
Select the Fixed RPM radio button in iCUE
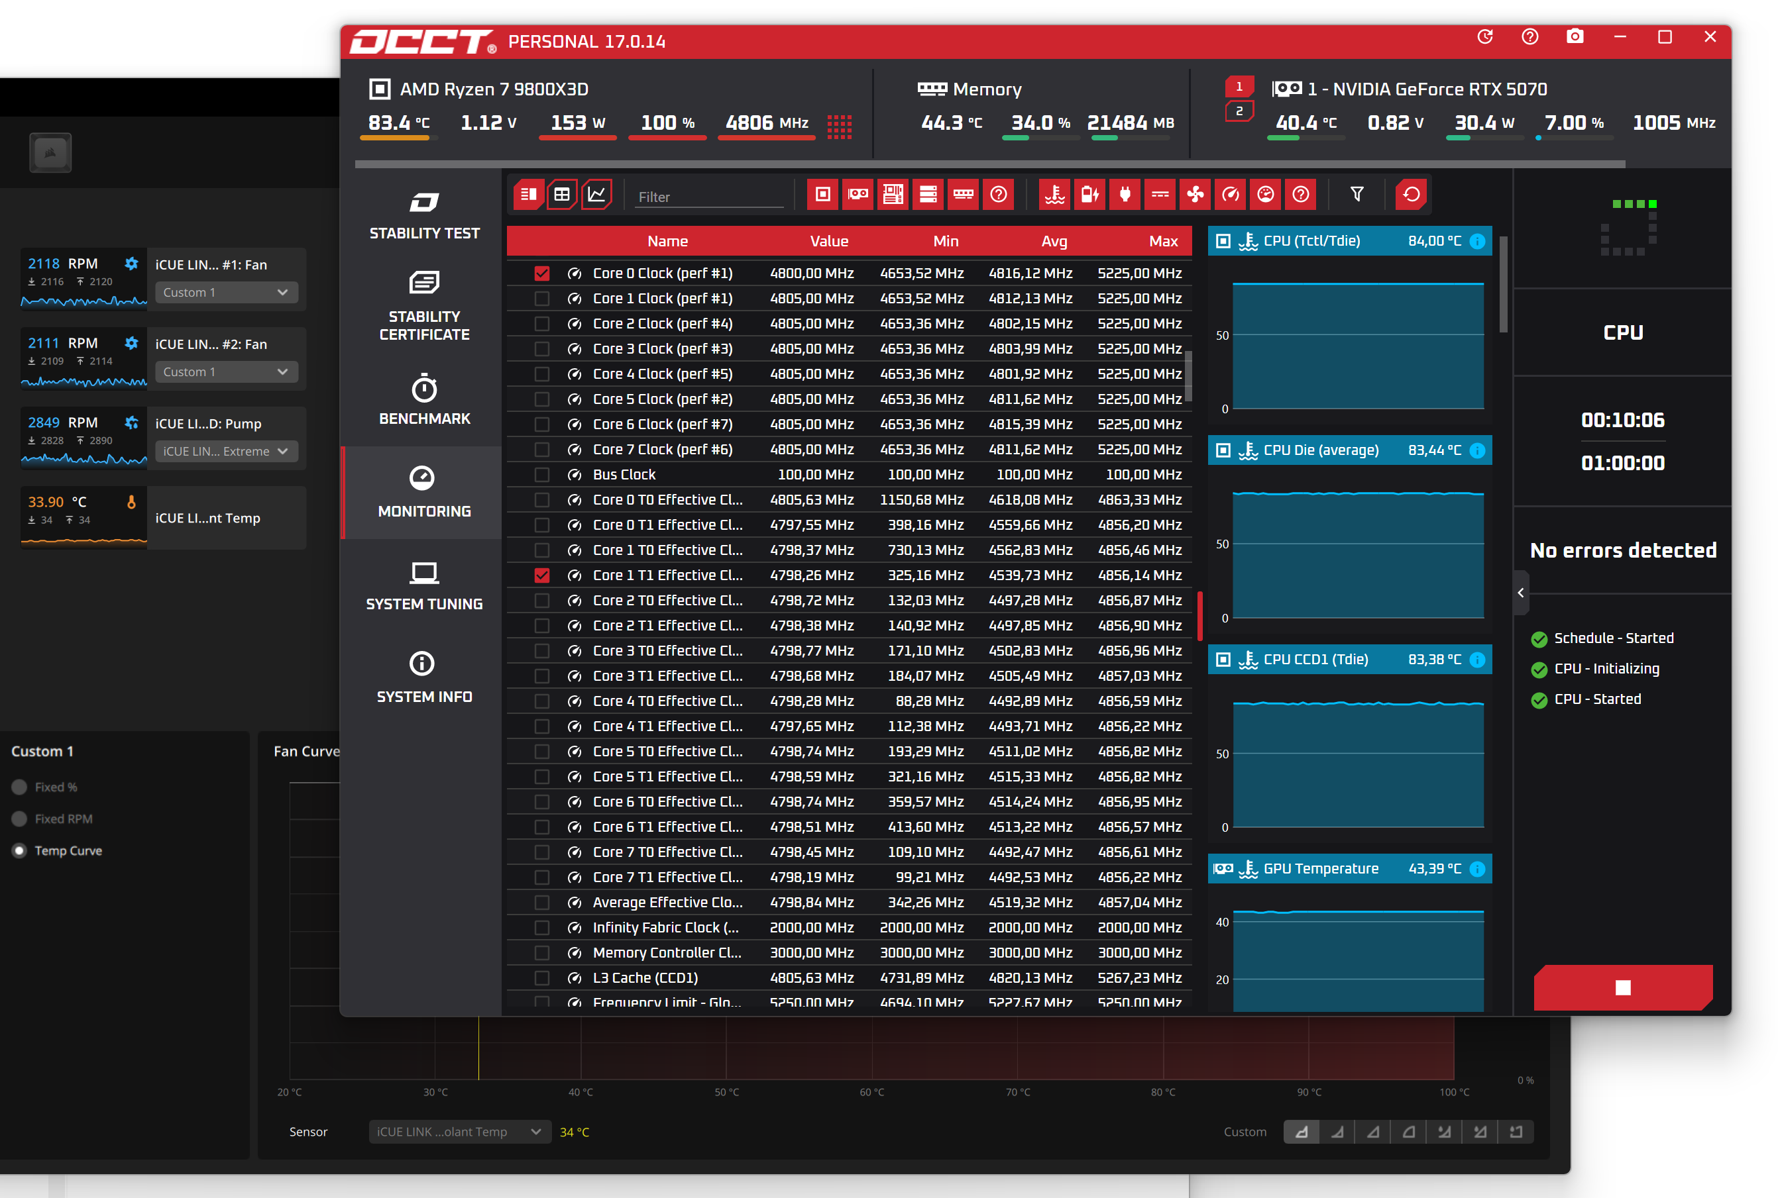coord(20,819)
